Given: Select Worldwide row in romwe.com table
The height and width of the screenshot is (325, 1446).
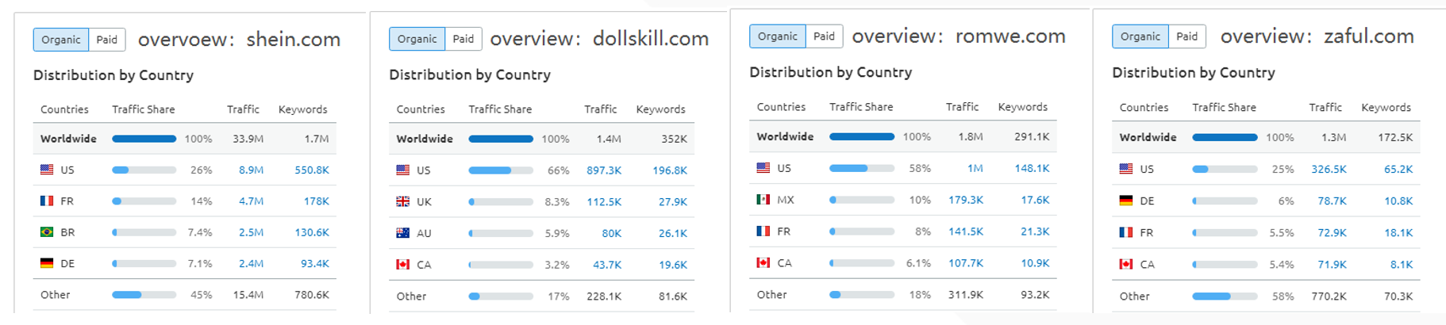Looking at the screenshot, I should point(903,136).
